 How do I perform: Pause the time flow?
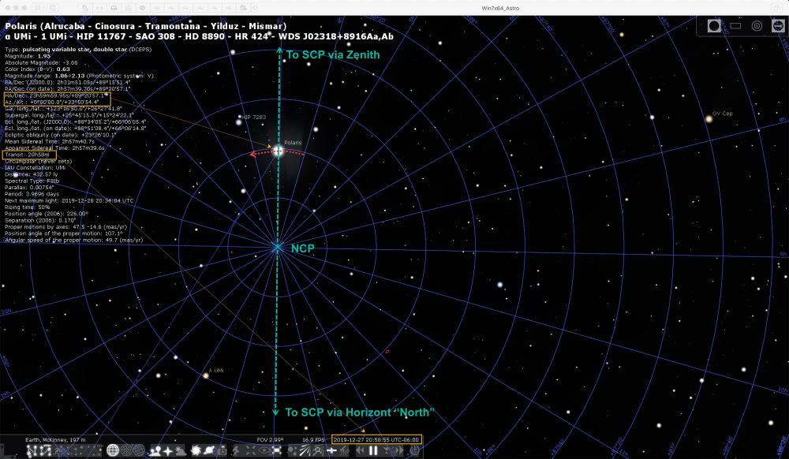(x=373, y=450)
